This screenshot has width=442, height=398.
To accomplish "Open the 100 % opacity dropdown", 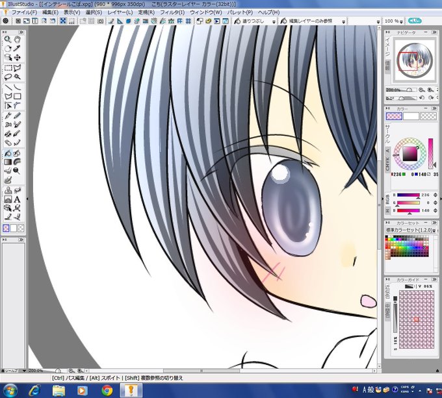I will click(401, 21).
